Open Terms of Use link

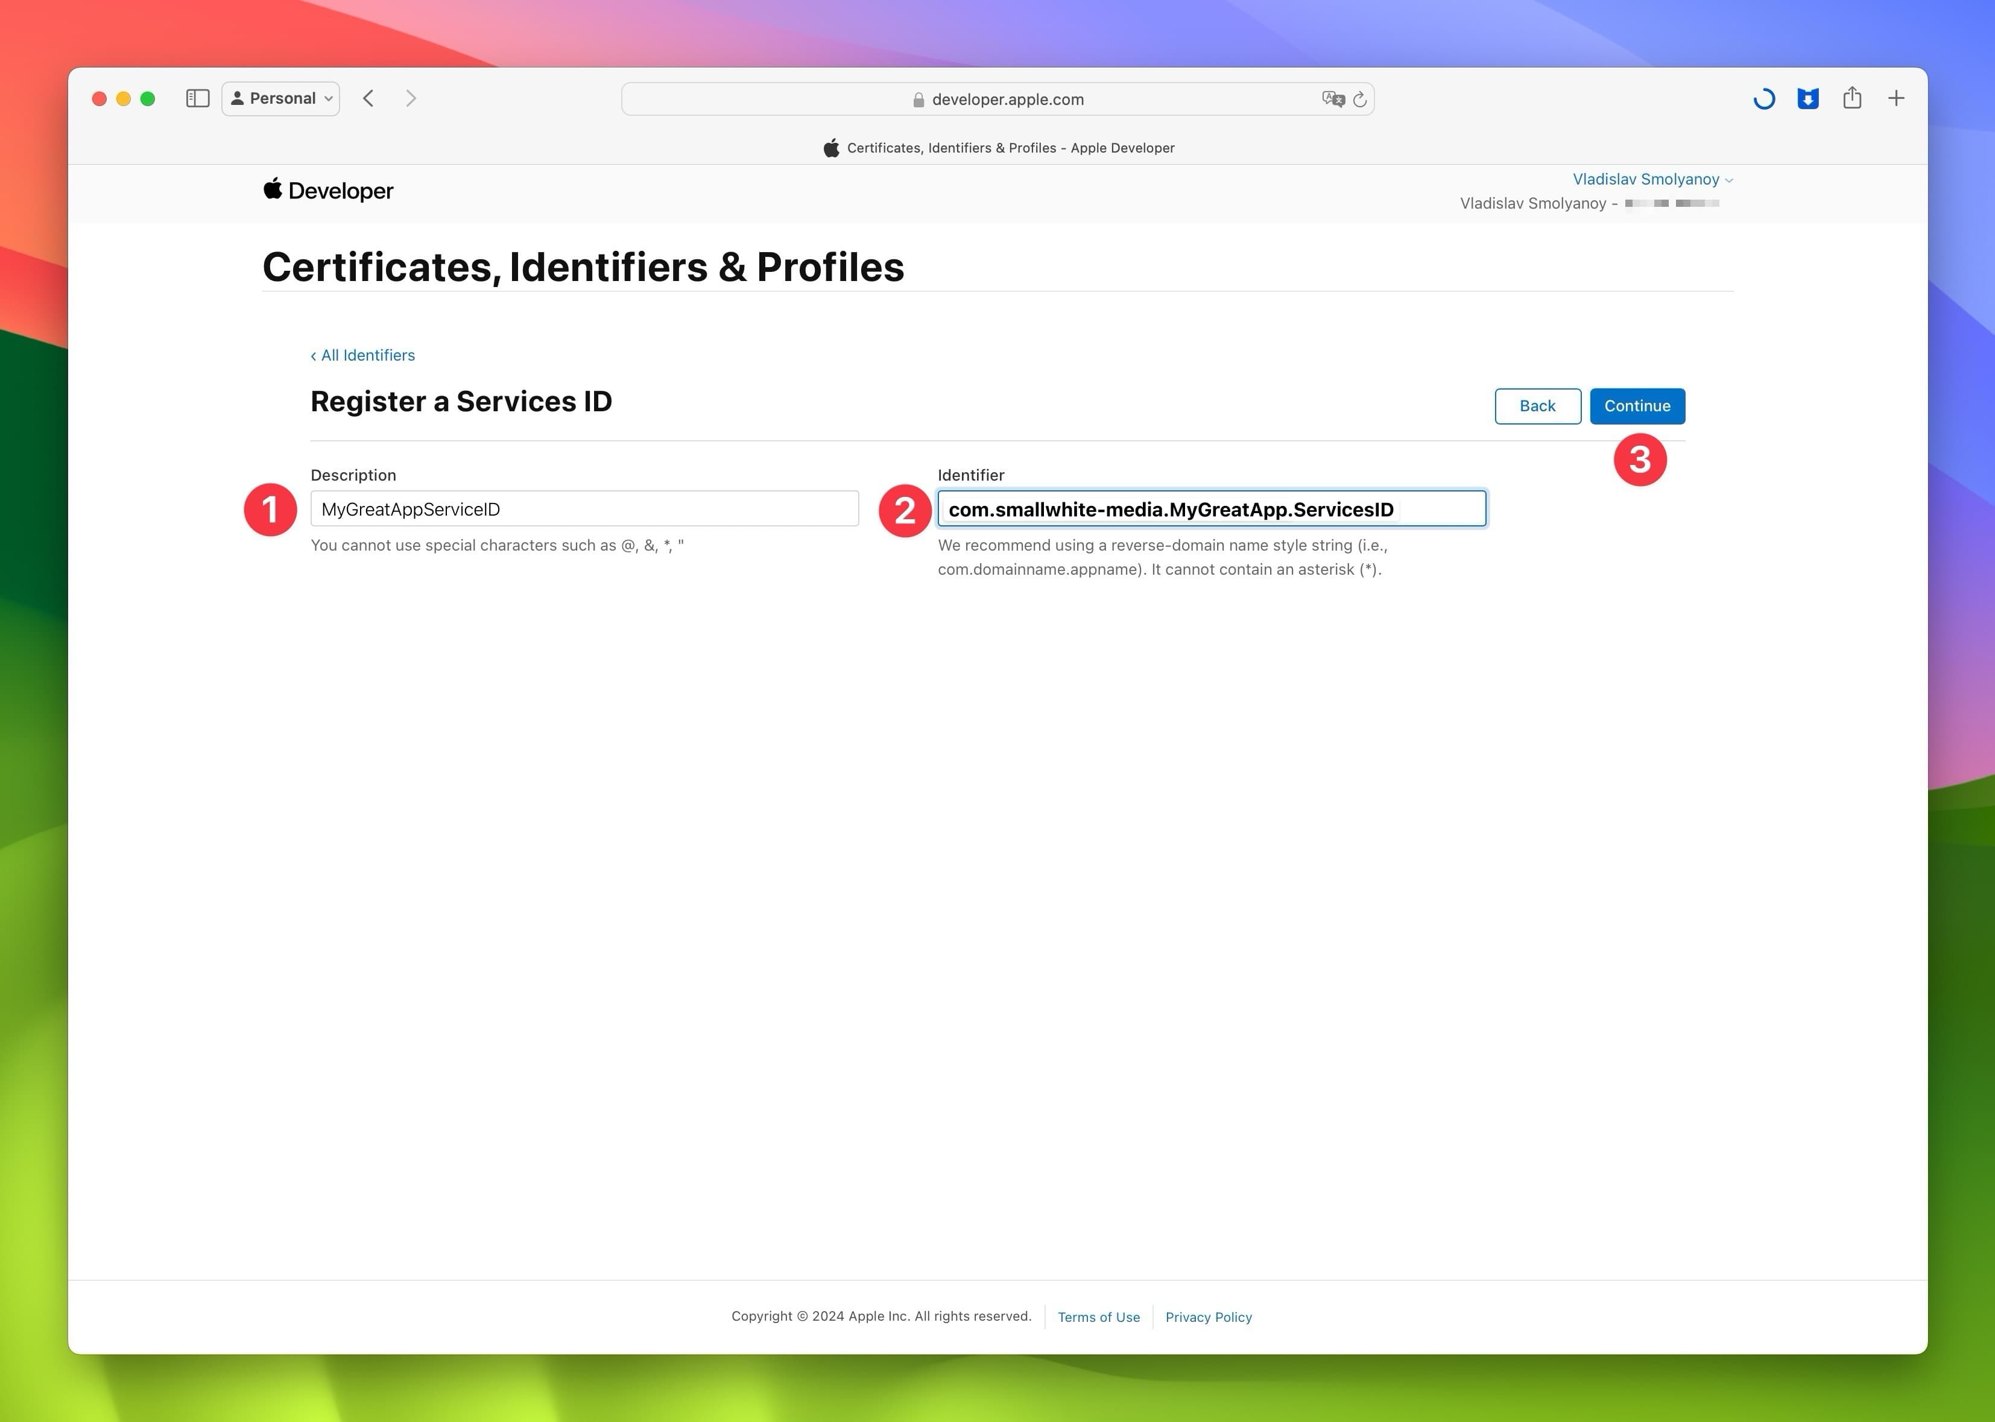coord(1099,1318)
